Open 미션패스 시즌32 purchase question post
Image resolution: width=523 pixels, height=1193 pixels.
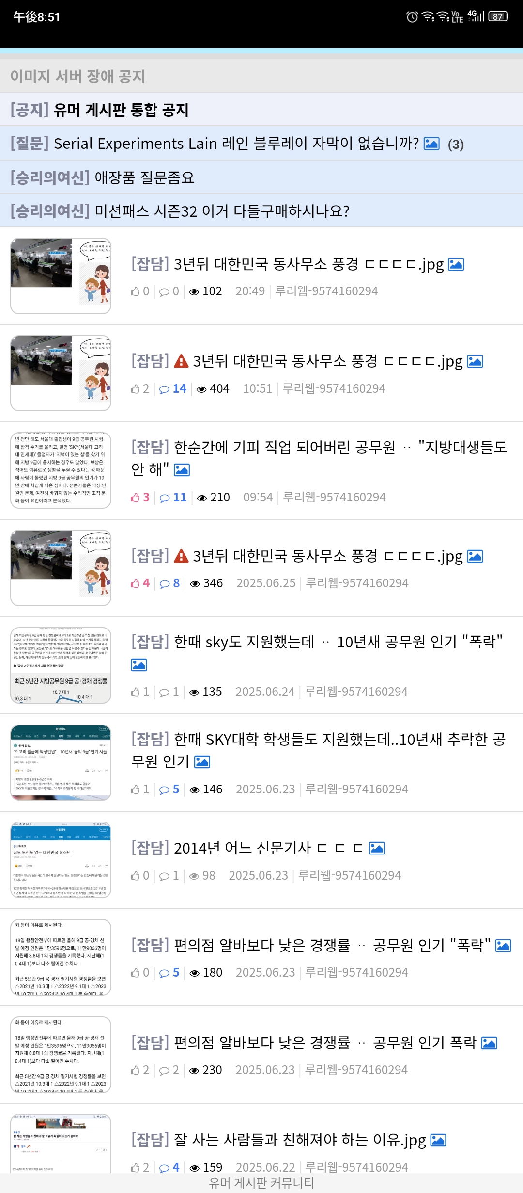(261, 210)
